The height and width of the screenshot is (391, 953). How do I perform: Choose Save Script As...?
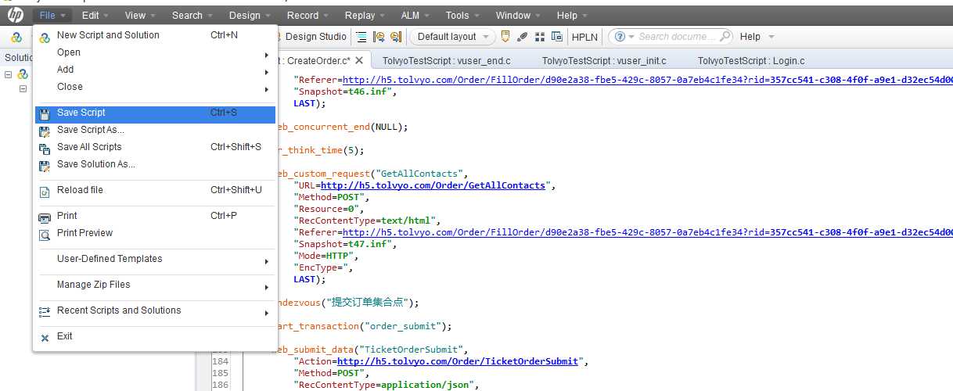(x=155, y=130)
